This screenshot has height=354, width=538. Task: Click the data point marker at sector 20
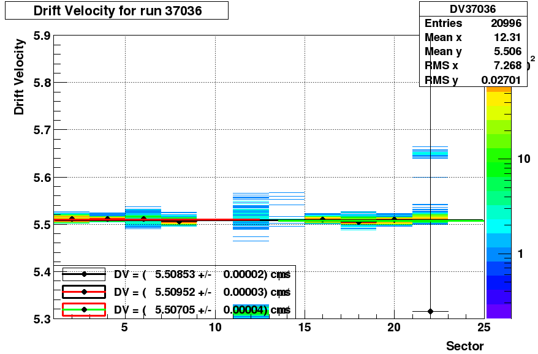[394, 219]
